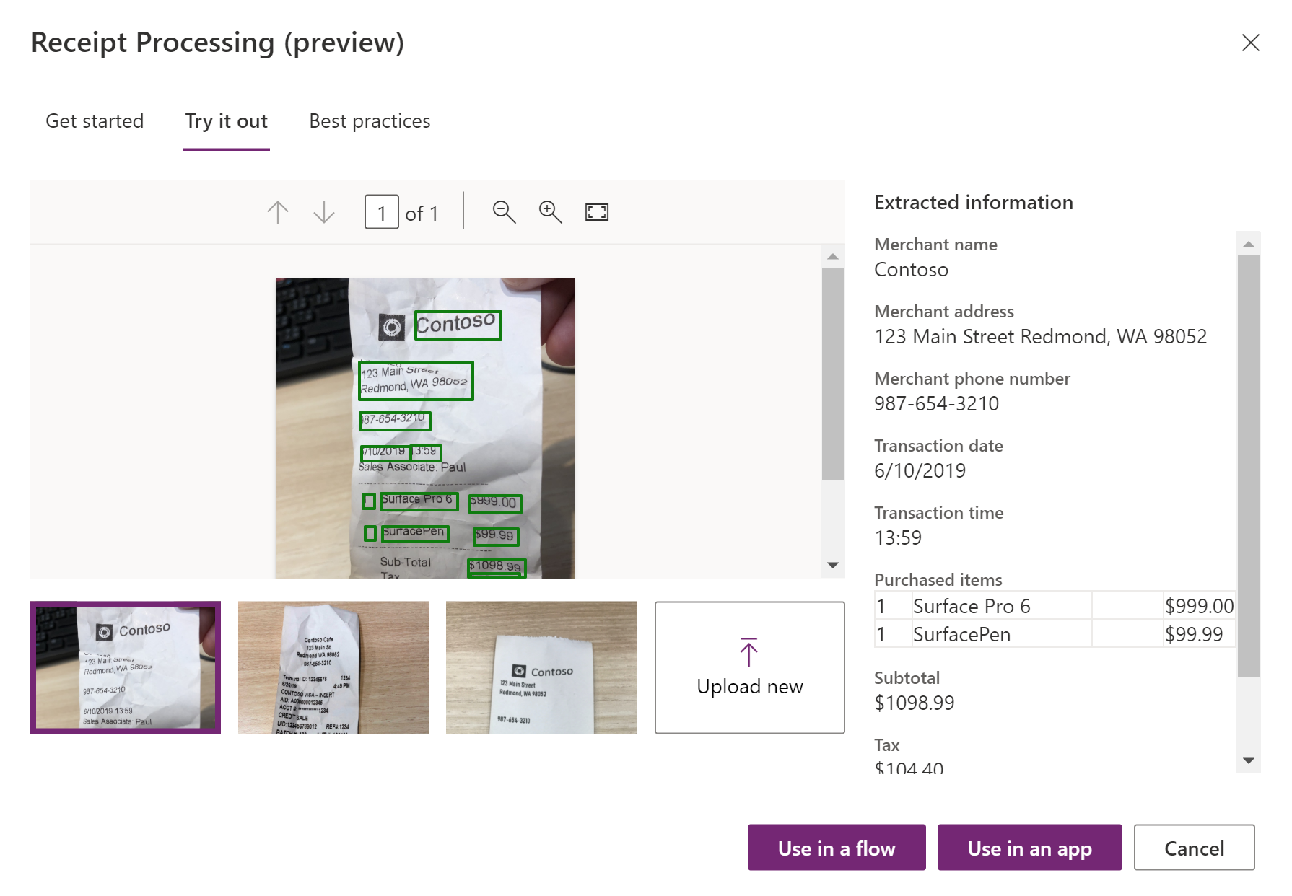Viewport: 1292px width, 896px height.
Task: Select the torn receipt thumbnail on wooden desk
Action: pos(541,667)
